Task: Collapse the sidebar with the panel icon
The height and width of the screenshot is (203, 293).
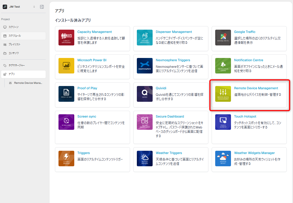Action: [x=42, y=7]
